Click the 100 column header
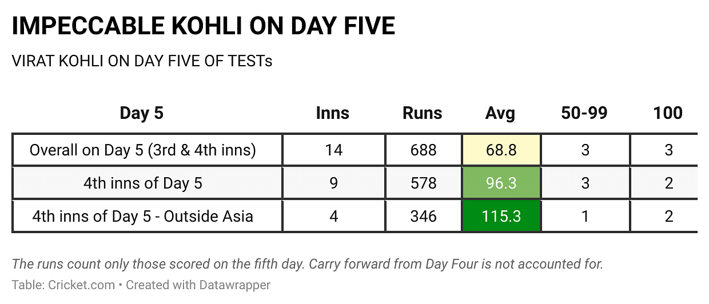This screenshot has height=304, width=709. coord(667,113)
